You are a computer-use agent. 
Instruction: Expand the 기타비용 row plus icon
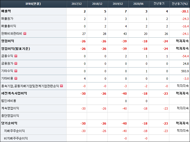(16, 78)
